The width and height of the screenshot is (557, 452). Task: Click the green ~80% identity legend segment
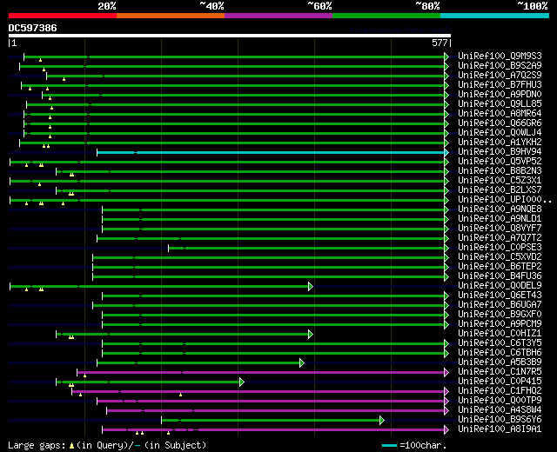click(x=386, y=16)
